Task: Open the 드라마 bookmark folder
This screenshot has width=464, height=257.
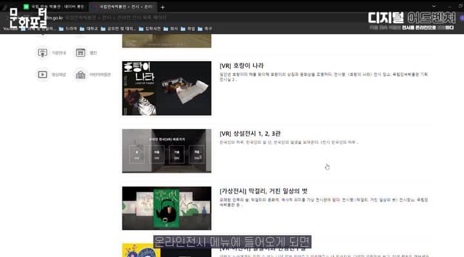Action: point(68,29)
